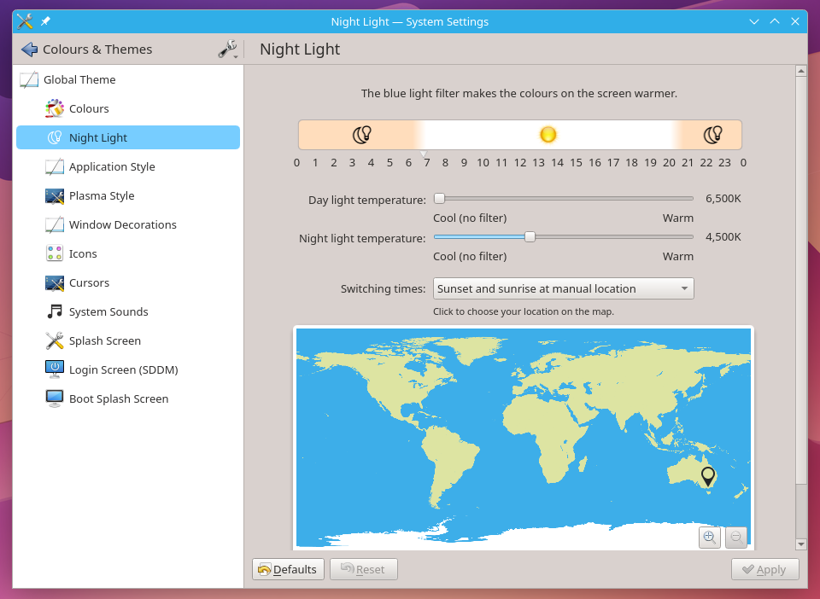This screenshot has width=820, height=599.
Task: Click the Global Theme icon
Action: [x=29, y=80]
